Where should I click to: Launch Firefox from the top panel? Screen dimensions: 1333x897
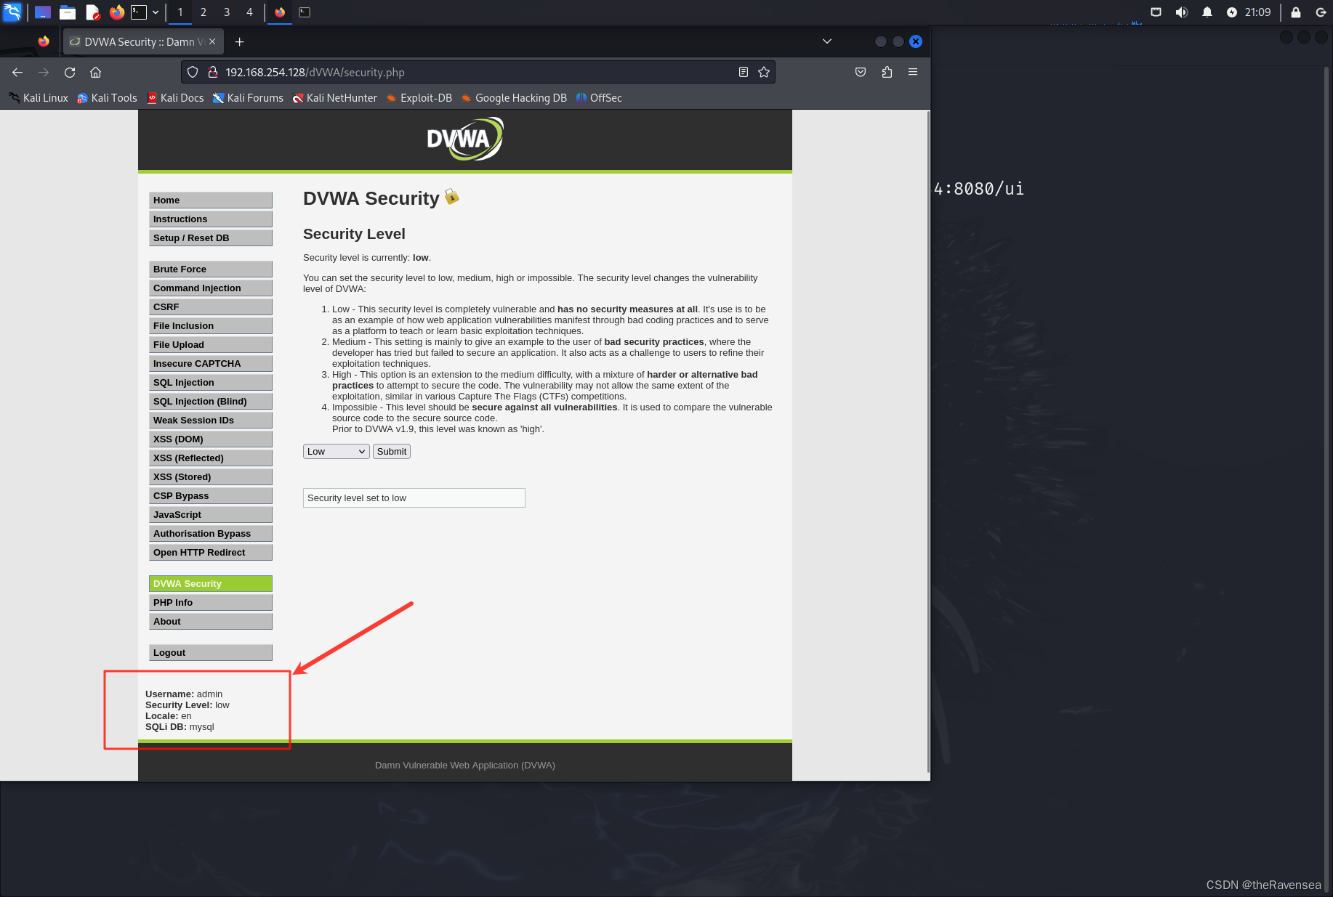(x=116, y=12)
